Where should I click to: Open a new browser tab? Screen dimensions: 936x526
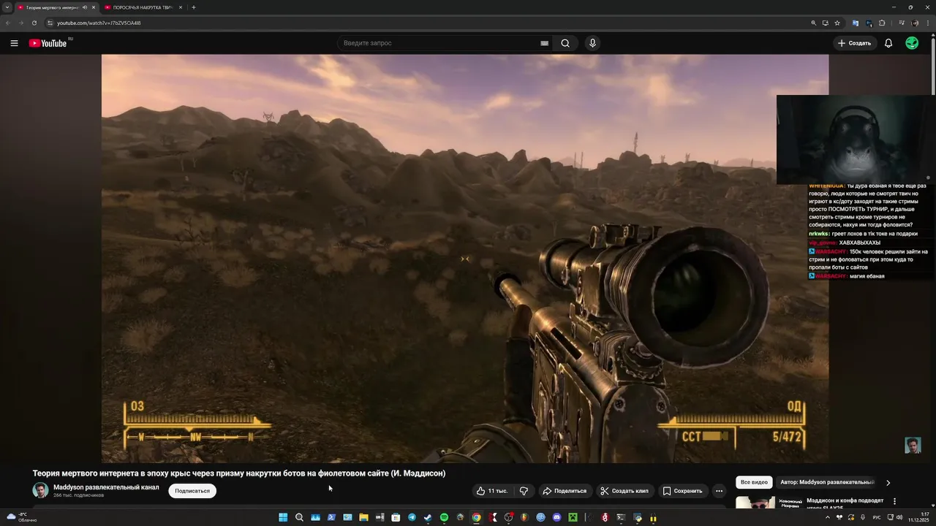pos(194,7)
